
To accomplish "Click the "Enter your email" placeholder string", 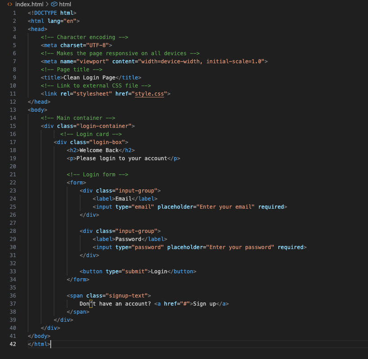I will (227, 207).
